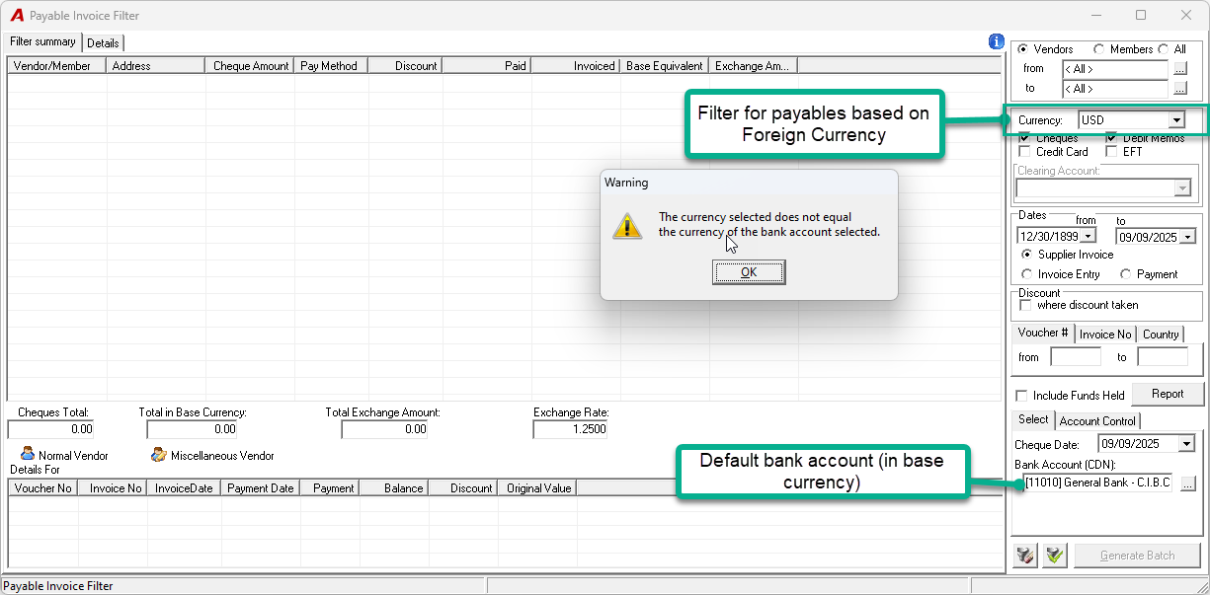The image size is (1210, 595).
Task: Click the Voucher # 'from' input field
Action: coord(1076,357)
